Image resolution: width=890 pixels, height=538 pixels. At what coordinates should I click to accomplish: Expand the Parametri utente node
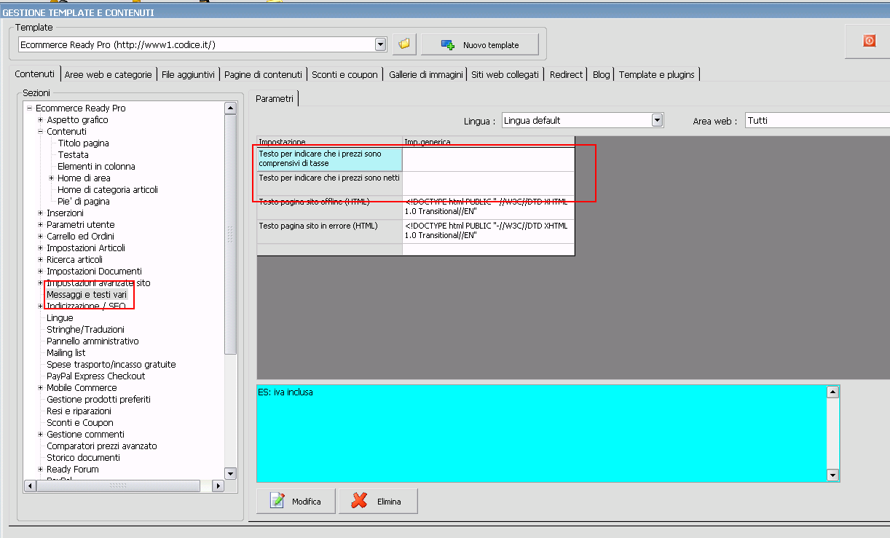tap(41, 224)
